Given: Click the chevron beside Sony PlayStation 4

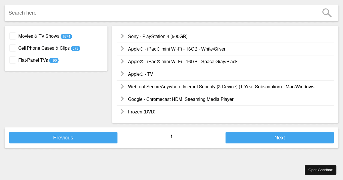Looking at the screenshot, I should tap(122, 36).
